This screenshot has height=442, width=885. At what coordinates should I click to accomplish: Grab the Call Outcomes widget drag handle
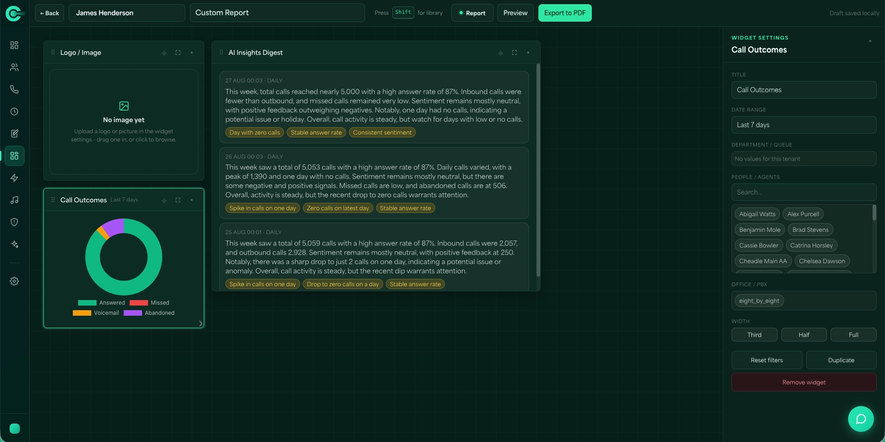(53, 200)
